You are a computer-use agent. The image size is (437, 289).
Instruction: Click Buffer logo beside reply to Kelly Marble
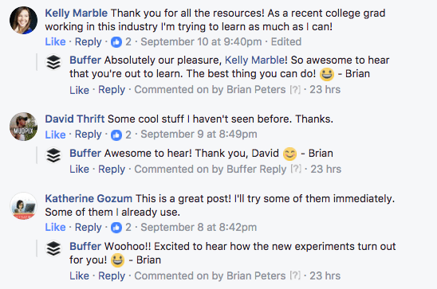[x=53, y=62]
